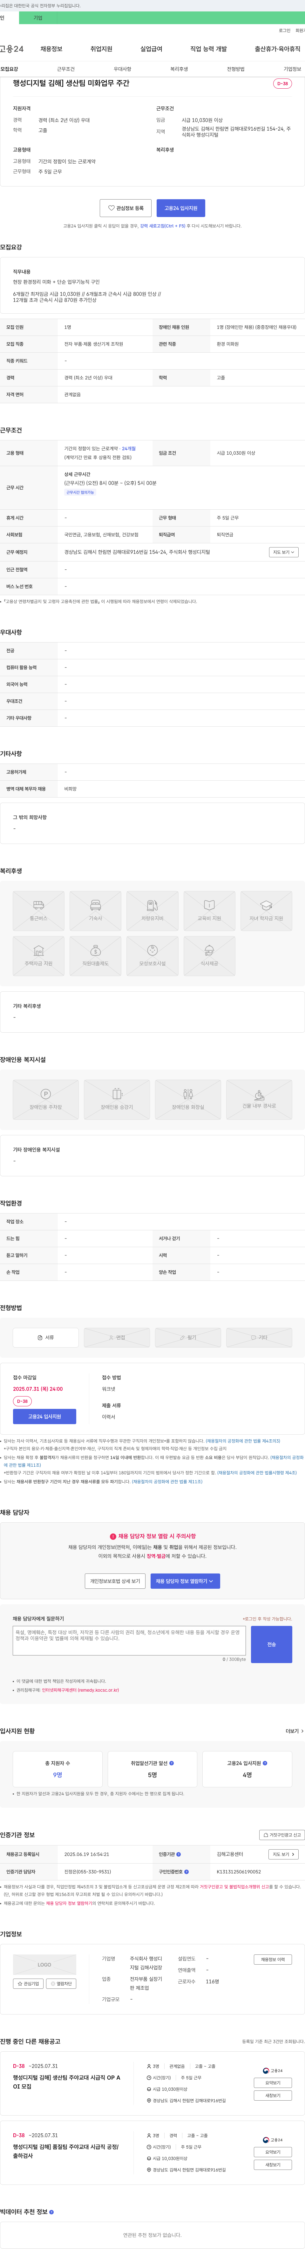Screen dimensions: 305x2249
Task: Click info icon beside 취업알선기관 알선
Action: tap(171, 1763)
